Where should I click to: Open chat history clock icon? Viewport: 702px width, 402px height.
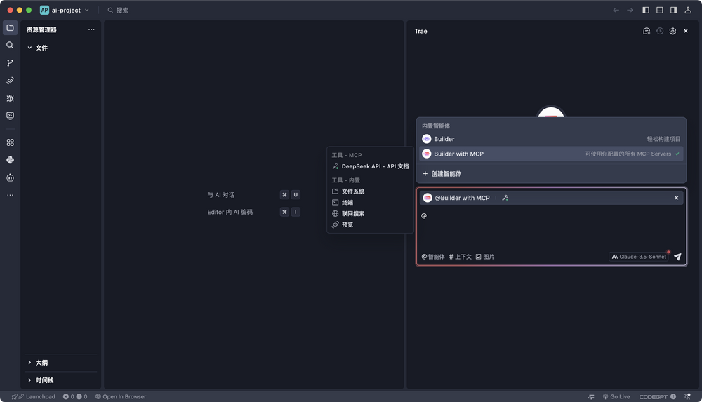[660, 31]
